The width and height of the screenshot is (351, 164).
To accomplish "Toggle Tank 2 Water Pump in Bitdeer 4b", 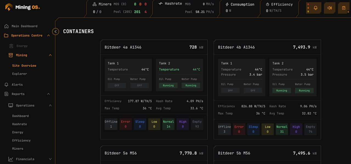I will click(x=304, y=91).
